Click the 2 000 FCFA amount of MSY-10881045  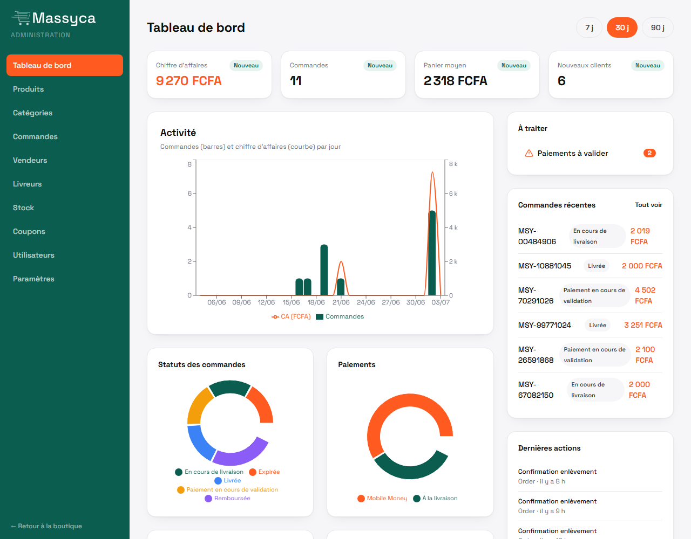(642, 266)
